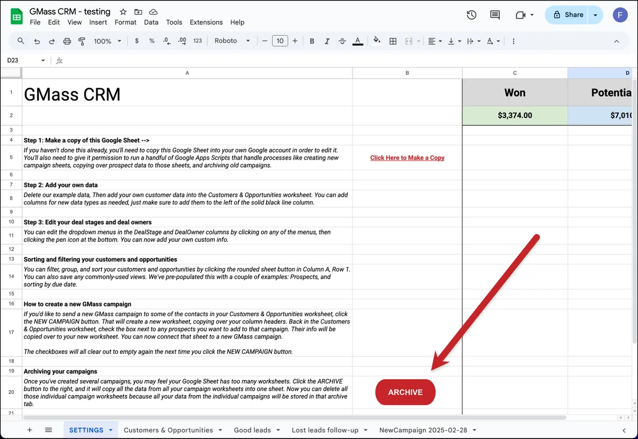This screenshot has width=638, height=439.
Task: Click the Share button
Action: tap(567, 15)
